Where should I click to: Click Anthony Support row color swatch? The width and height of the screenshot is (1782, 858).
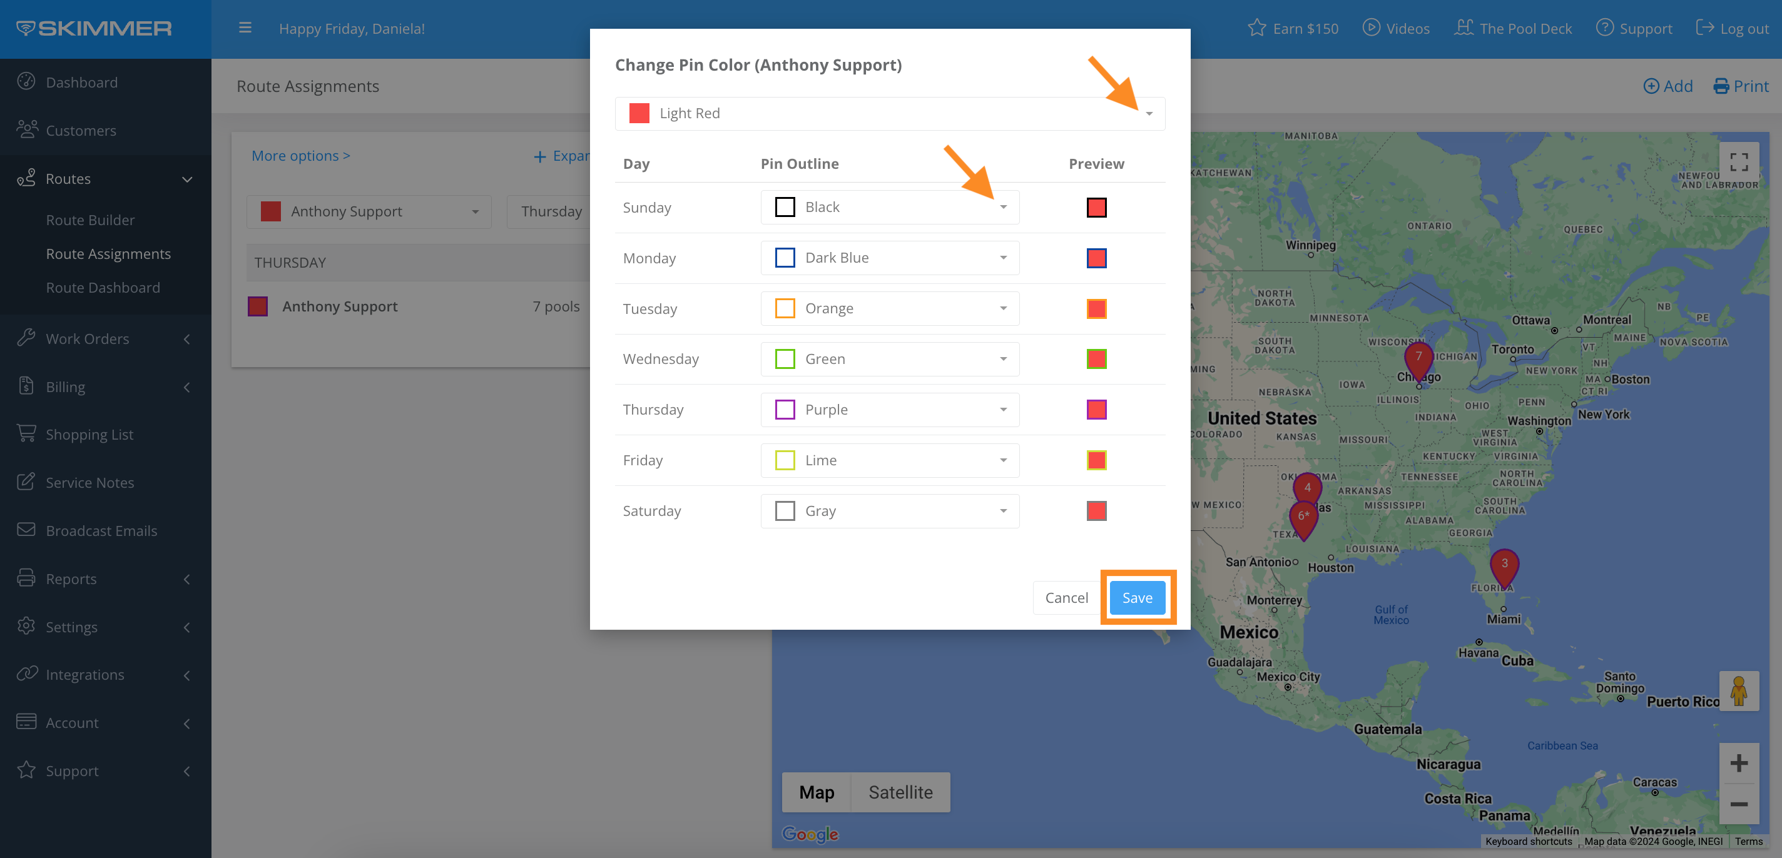[257, 306]
